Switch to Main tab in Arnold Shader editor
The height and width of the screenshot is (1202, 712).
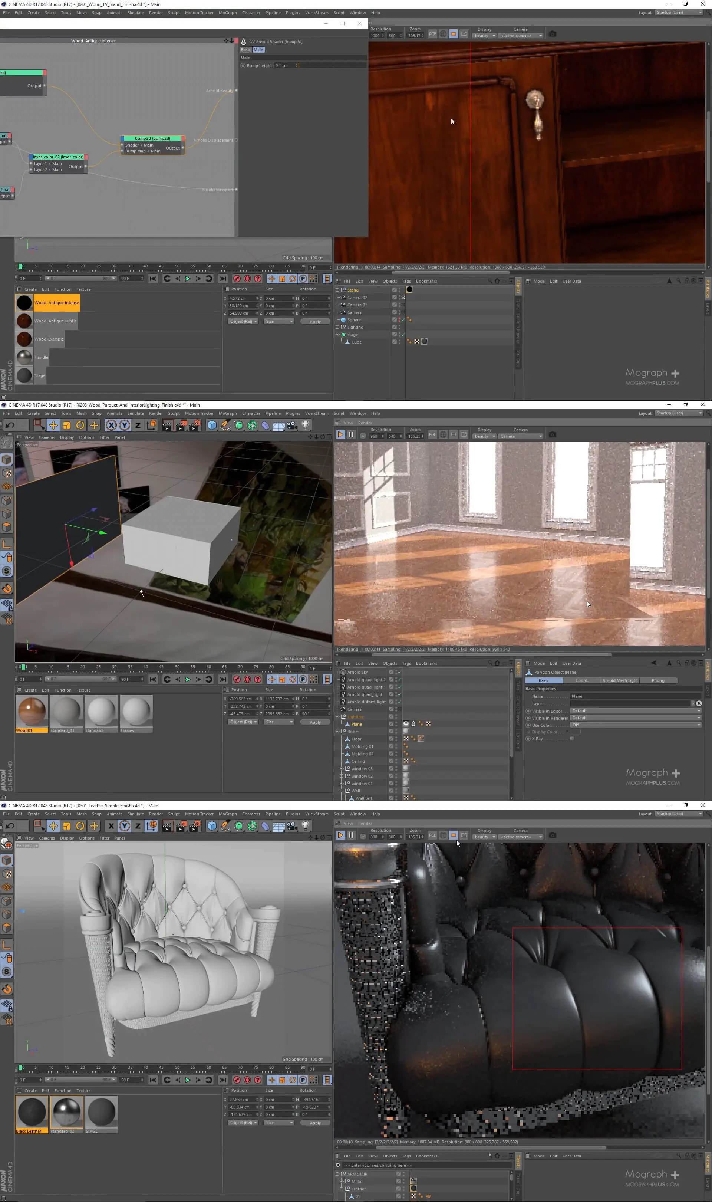(x=258, y=50)
